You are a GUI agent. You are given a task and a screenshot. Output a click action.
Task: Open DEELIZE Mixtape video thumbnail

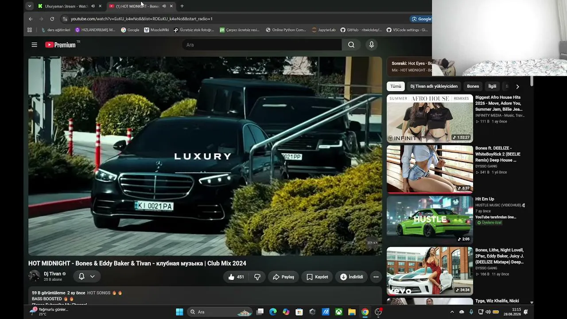[430, 271]
